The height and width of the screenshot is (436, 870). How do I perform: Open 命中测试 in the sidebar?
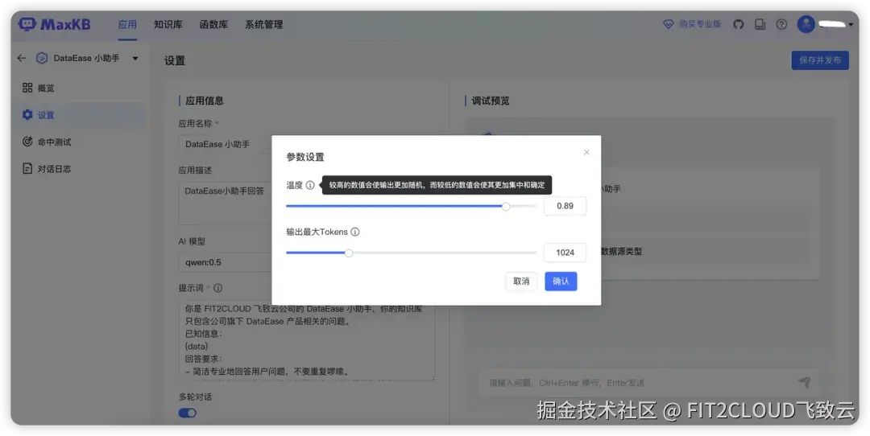(x=81, y=142)
